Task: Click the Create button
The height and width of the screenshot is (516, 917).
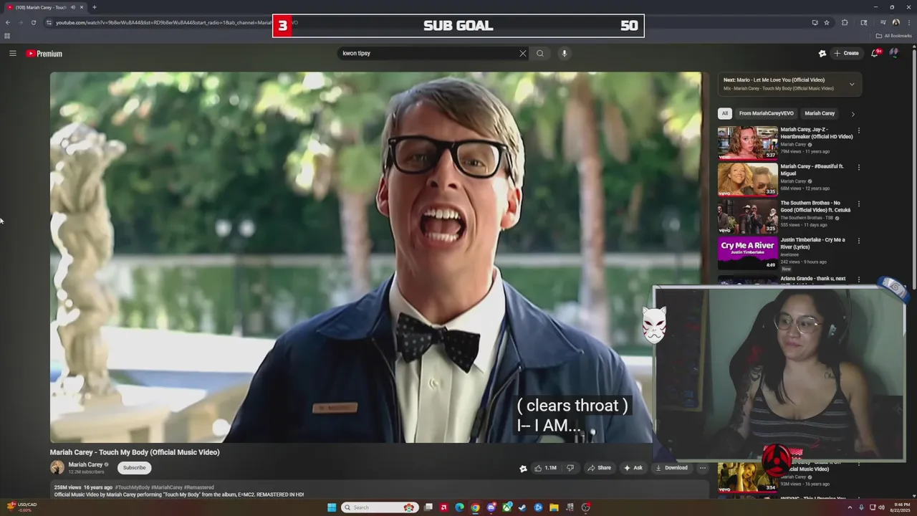Action: [846, 53]
